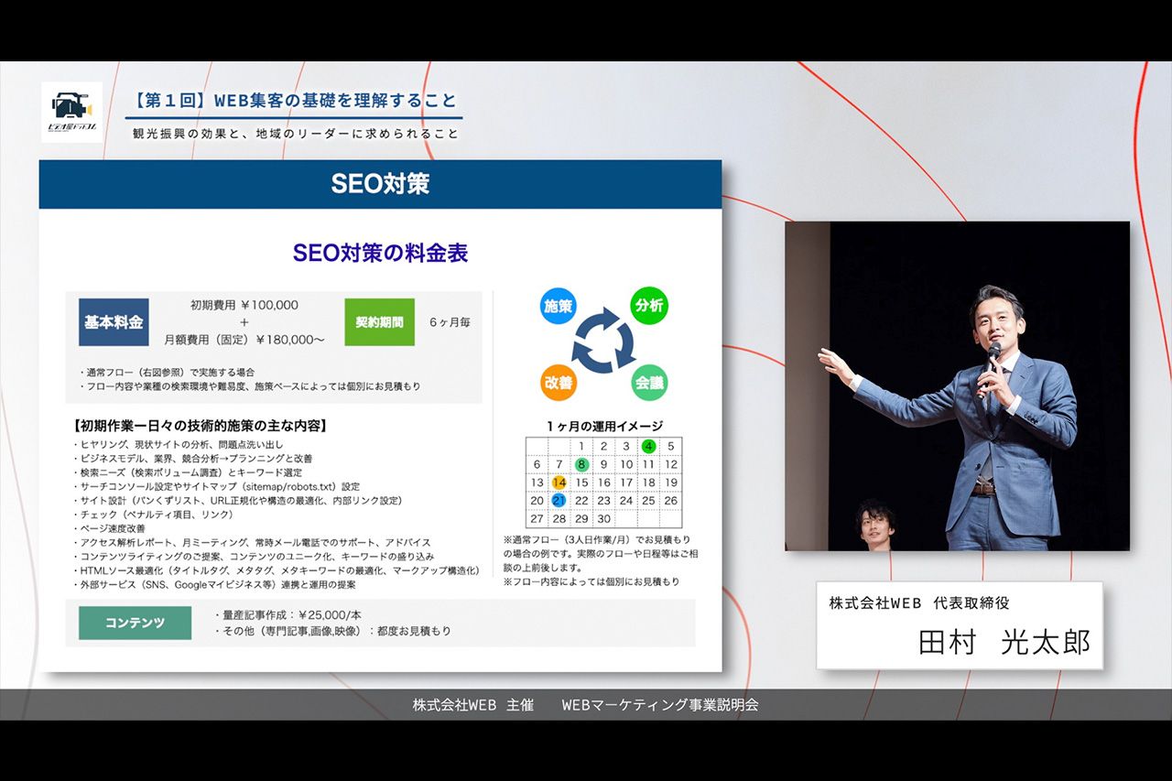Click the green 会議 circle
The width and height of the screenshot is (1172, 781).
pyautogui.click(x=648, y=383)
